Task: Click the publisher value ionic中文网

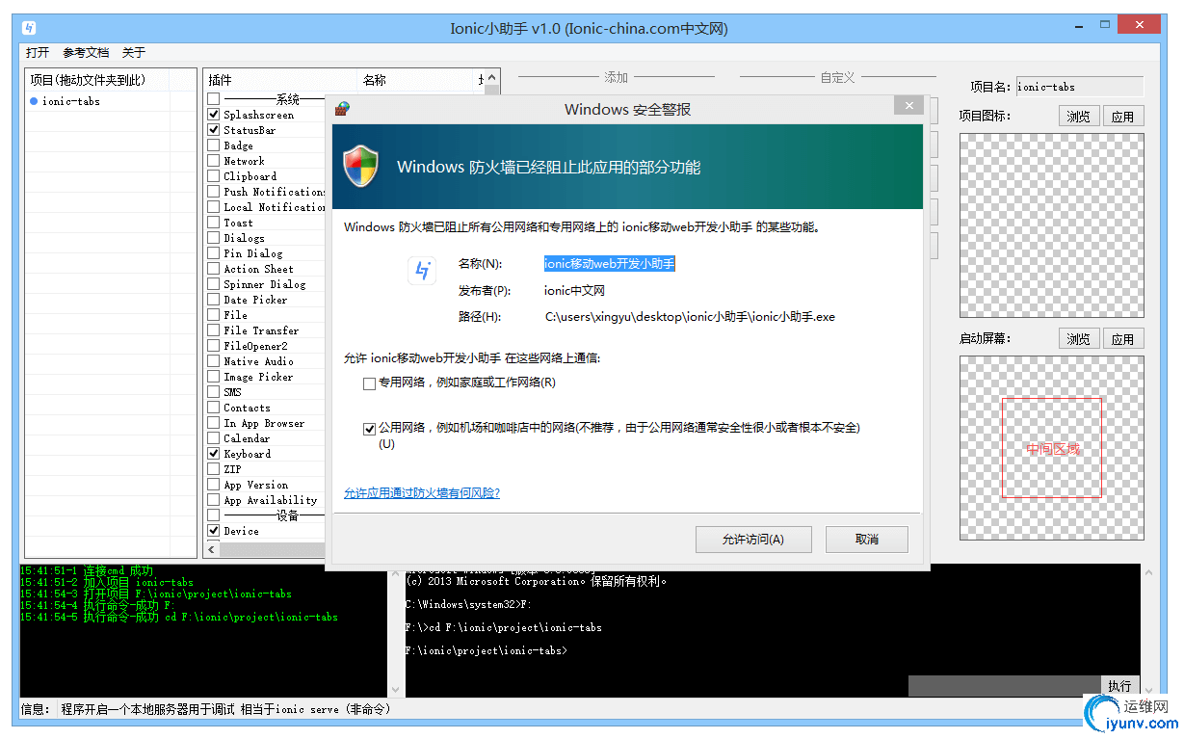Action: 574,290
